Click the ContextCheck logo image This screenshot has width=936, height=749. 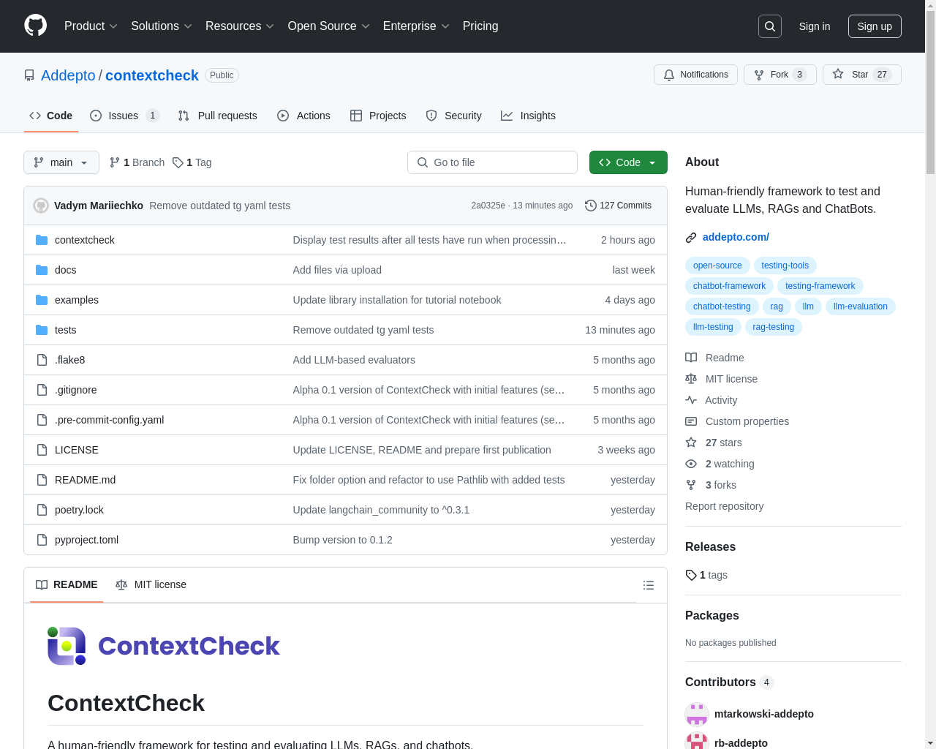pos(164,646)
